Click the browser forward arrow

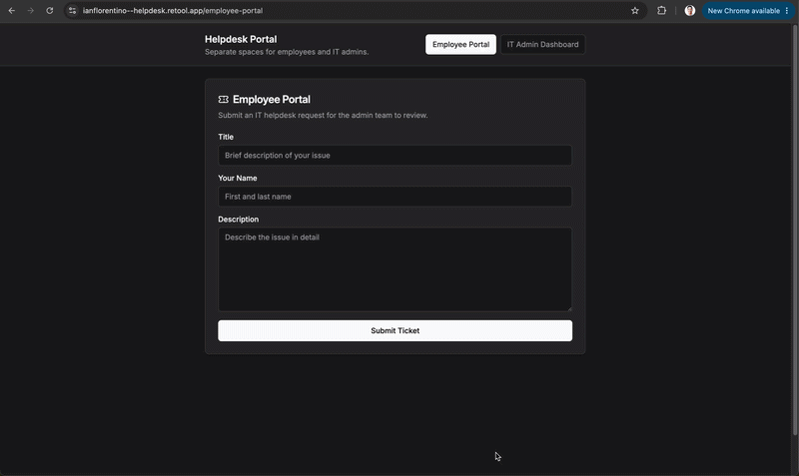click(x=31, y=11)
